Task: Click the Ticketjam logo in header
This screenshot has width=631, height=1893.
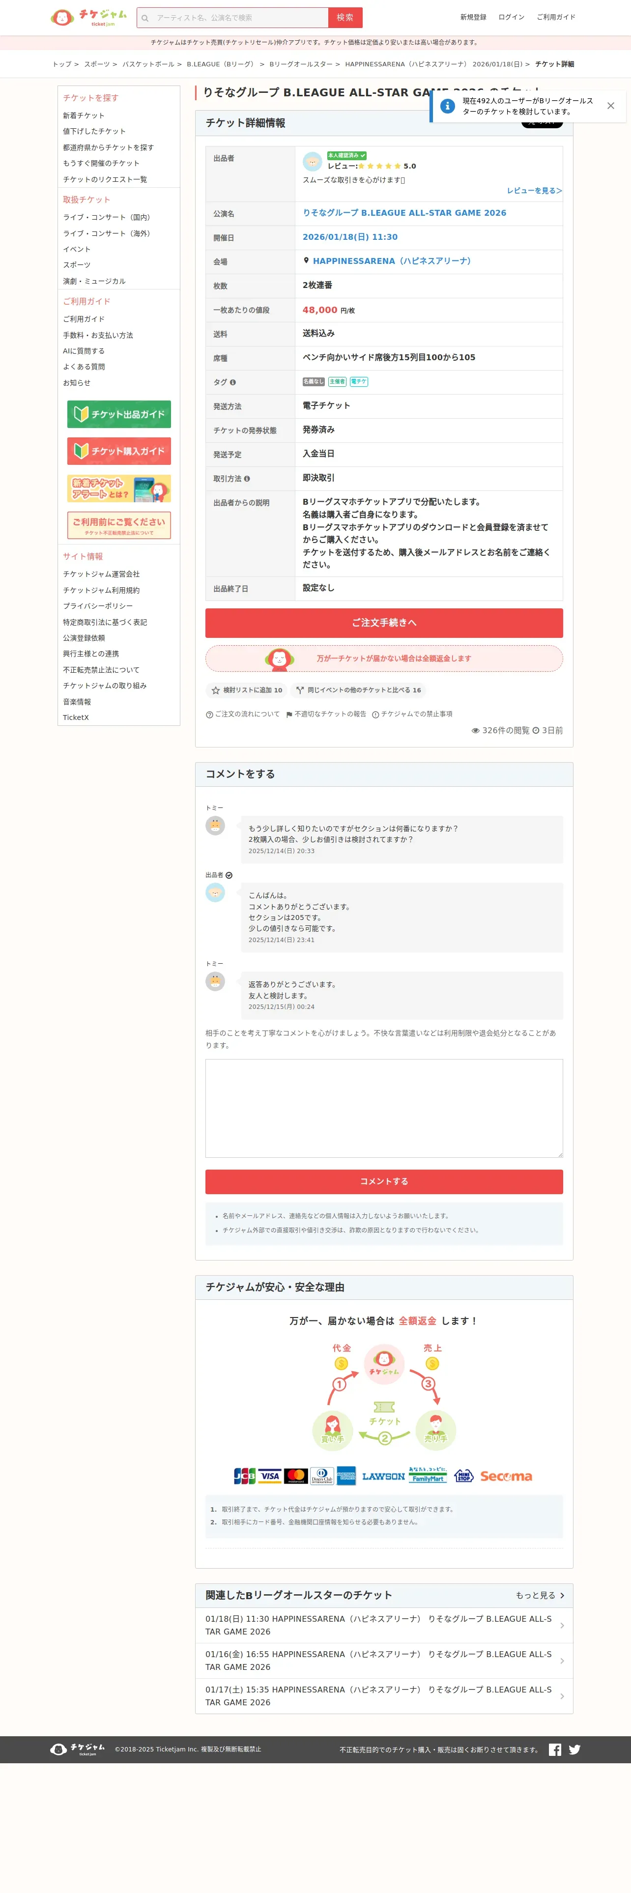Action: 88,17
